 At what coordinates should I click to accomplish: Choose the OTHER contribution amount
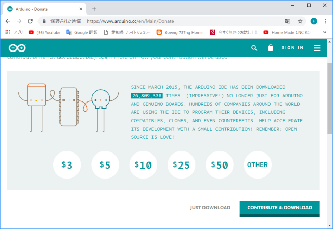point(258,164)
